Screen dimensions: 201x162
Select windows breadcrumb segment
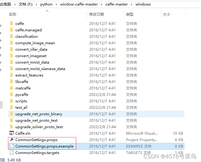coord(143,4)
